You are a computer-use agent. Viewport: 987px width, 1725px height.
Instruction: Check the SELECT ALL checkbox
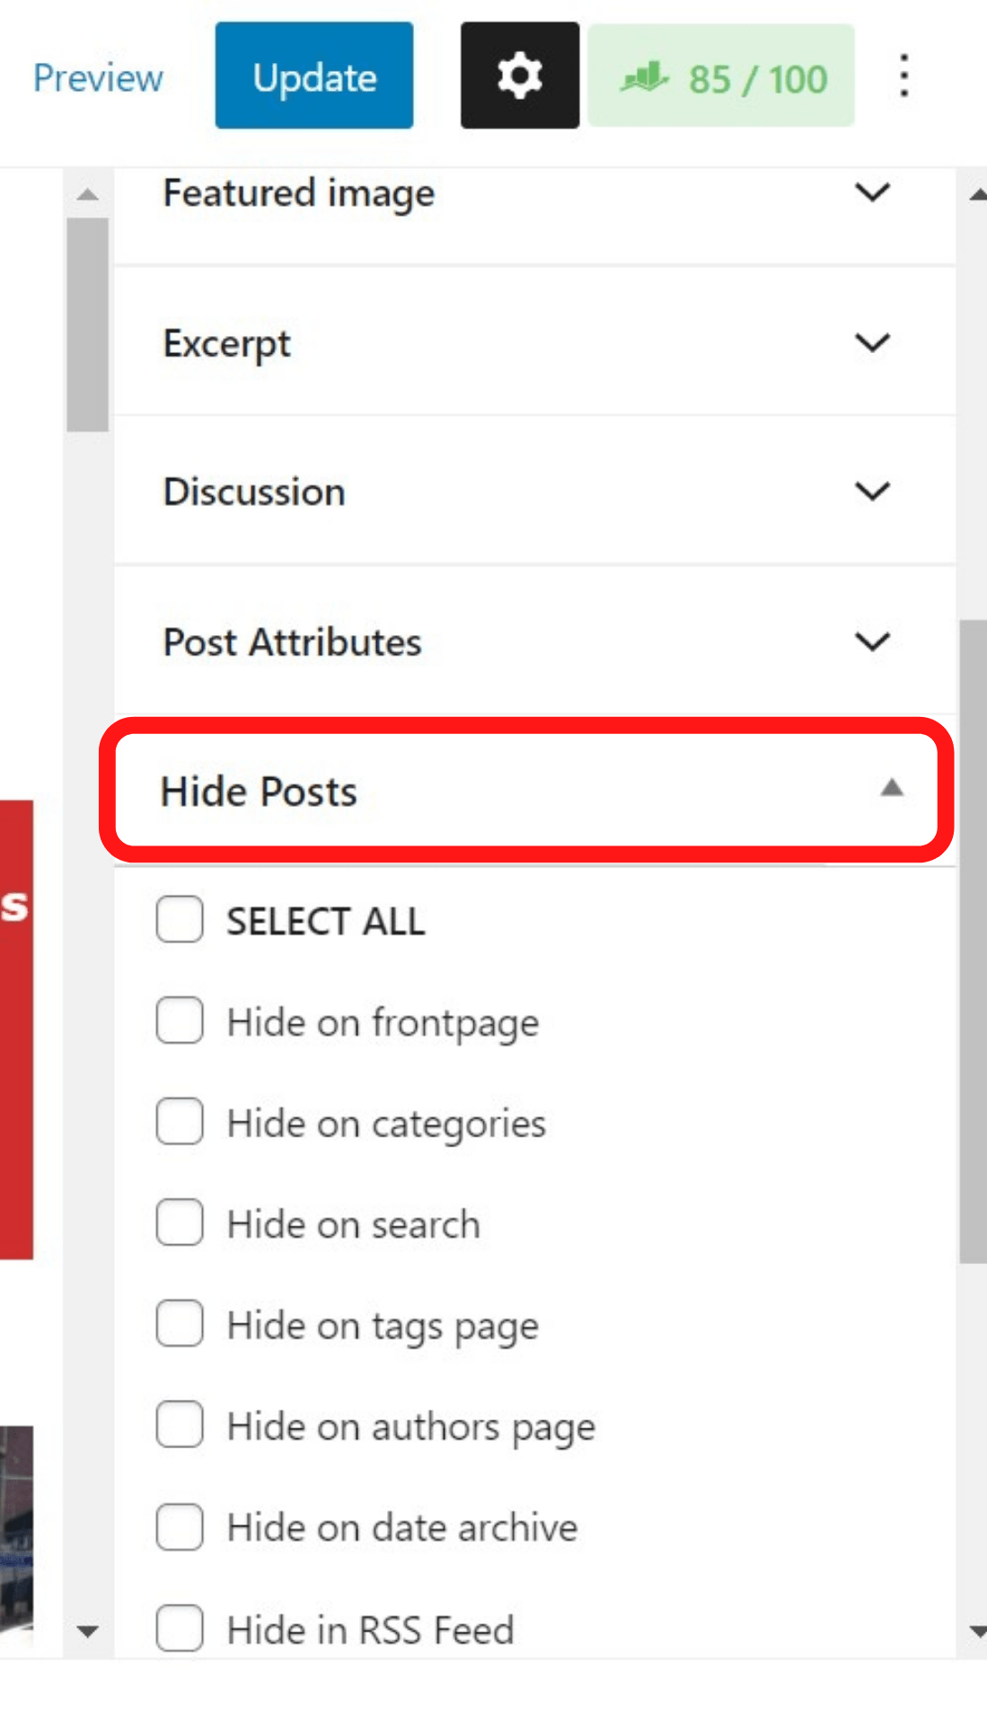click(x=180, y=919)
